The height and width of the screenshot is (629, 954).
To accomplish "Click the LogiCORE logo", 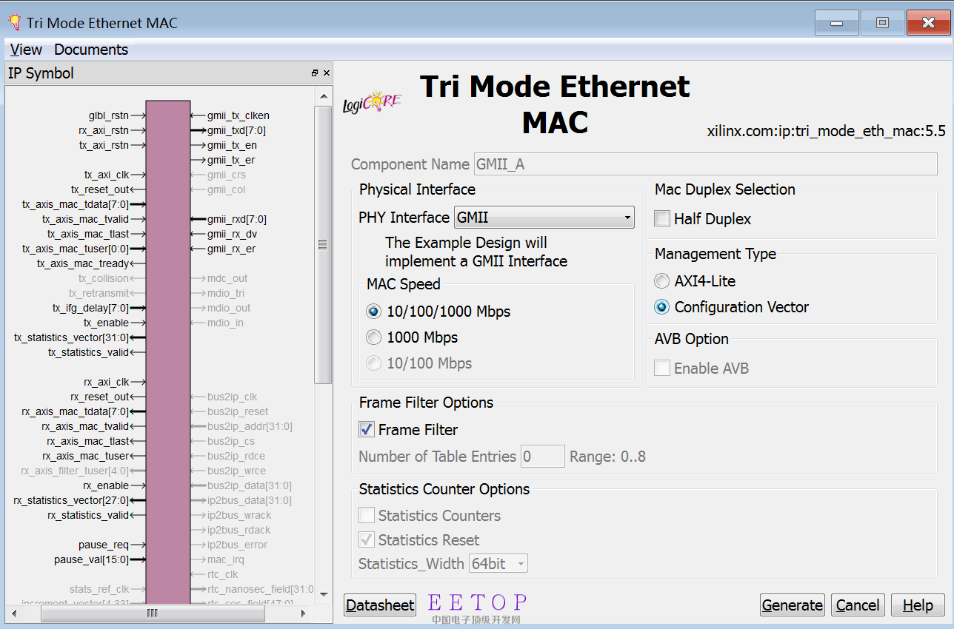I will pyautogui.click(x=372, y=102).
